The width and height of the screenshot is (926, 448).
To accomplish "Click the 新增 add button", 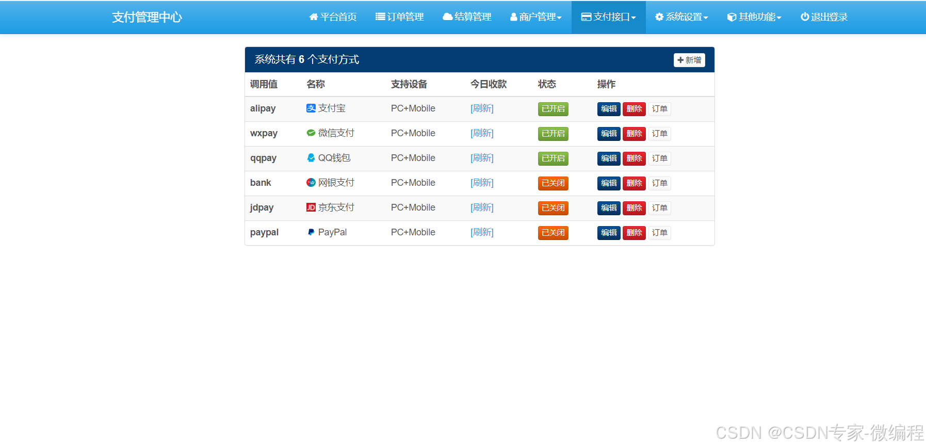I will [689, 60].
